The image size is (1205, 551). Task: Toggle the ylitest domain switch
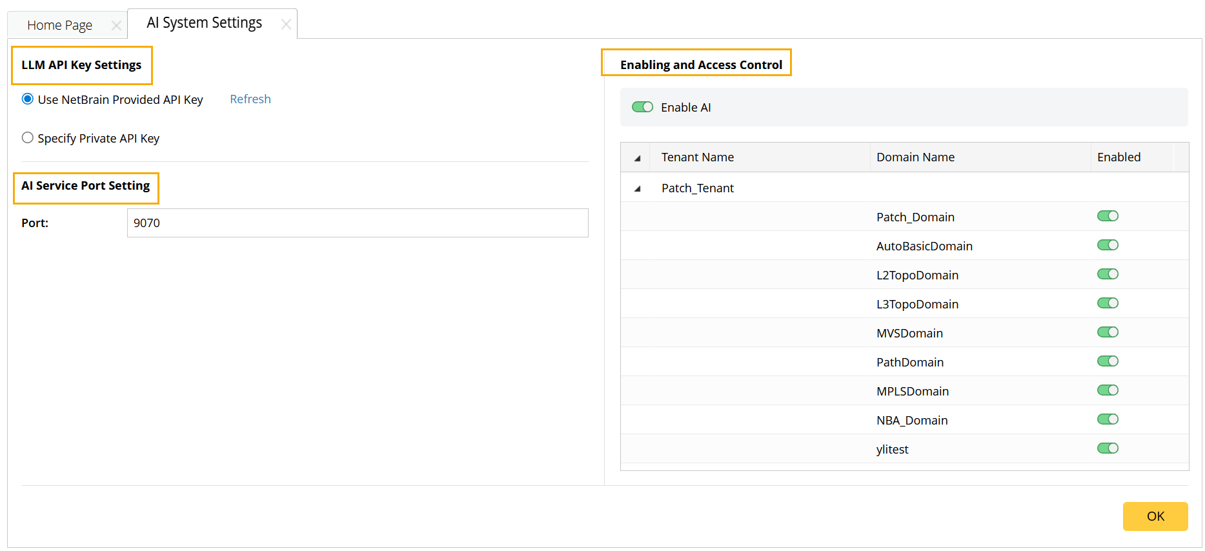pyautogui.click(x=1108, y=448)
